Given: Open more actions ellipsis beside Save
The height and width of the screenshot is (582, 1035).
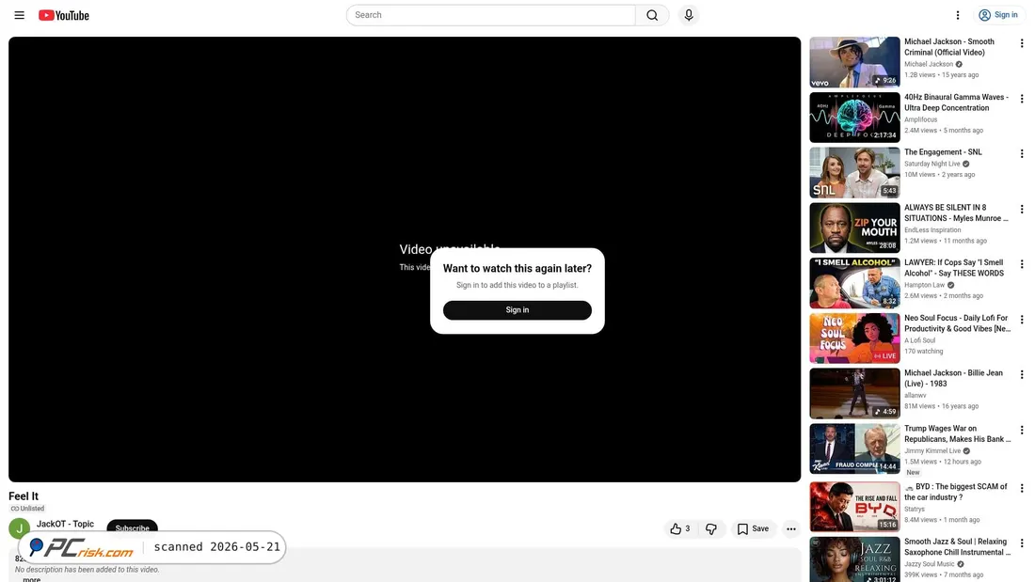Looking at the screenshot, I should pyautogui.click(x=790, y=528).
